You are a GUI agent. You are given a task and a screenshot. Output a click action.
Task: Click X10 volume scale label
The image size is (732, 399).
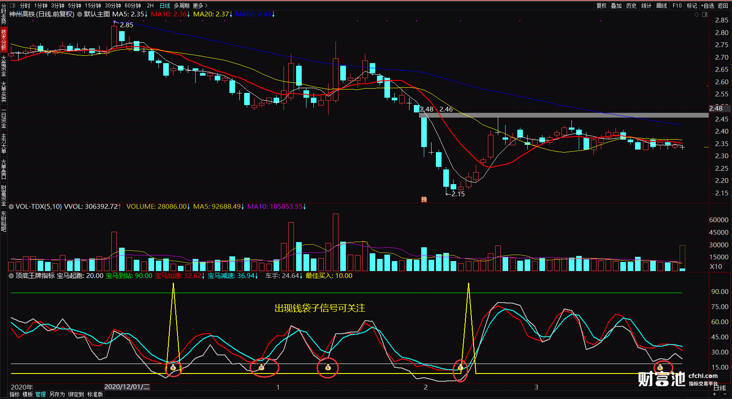point(716,267)
